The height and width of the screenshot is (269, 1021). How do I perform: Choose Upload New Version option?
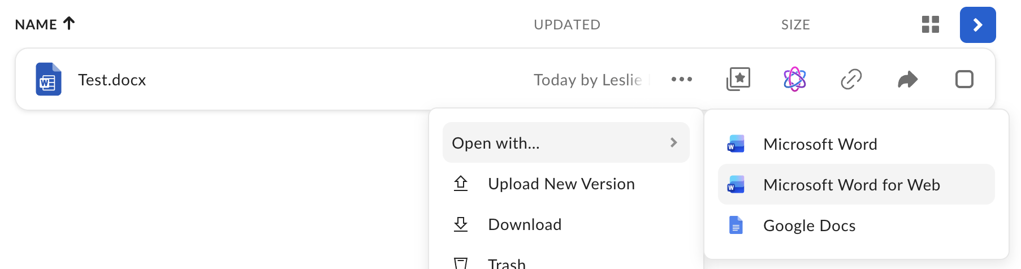click(x=561, y=184)
